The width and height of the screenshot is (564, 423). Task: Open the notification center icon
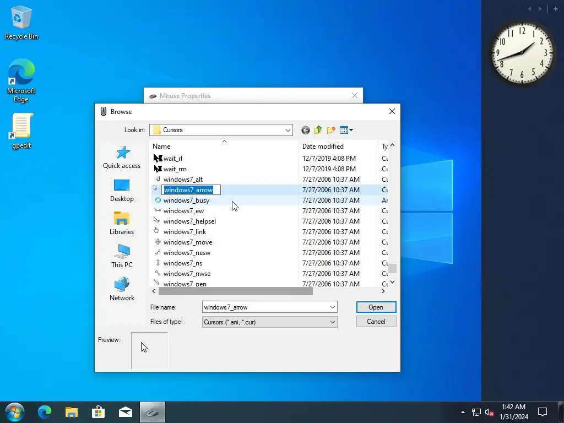(x=543, y=412)
